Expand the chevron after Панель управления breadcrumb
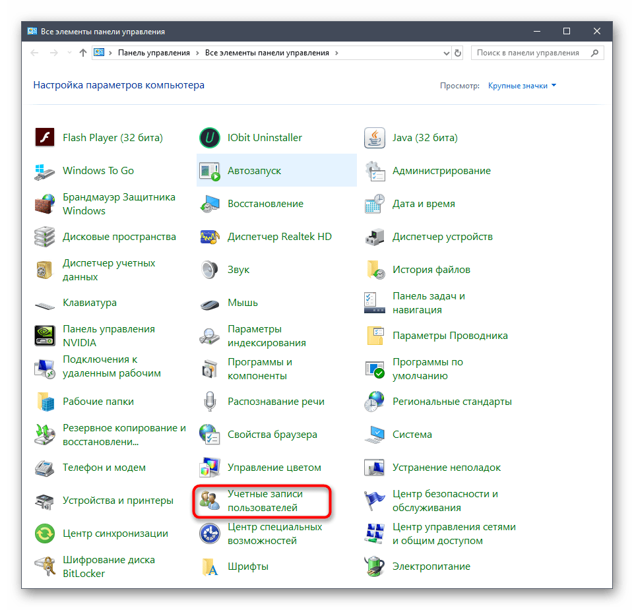This screenshot has height=610, width=634. pos(197,53)
